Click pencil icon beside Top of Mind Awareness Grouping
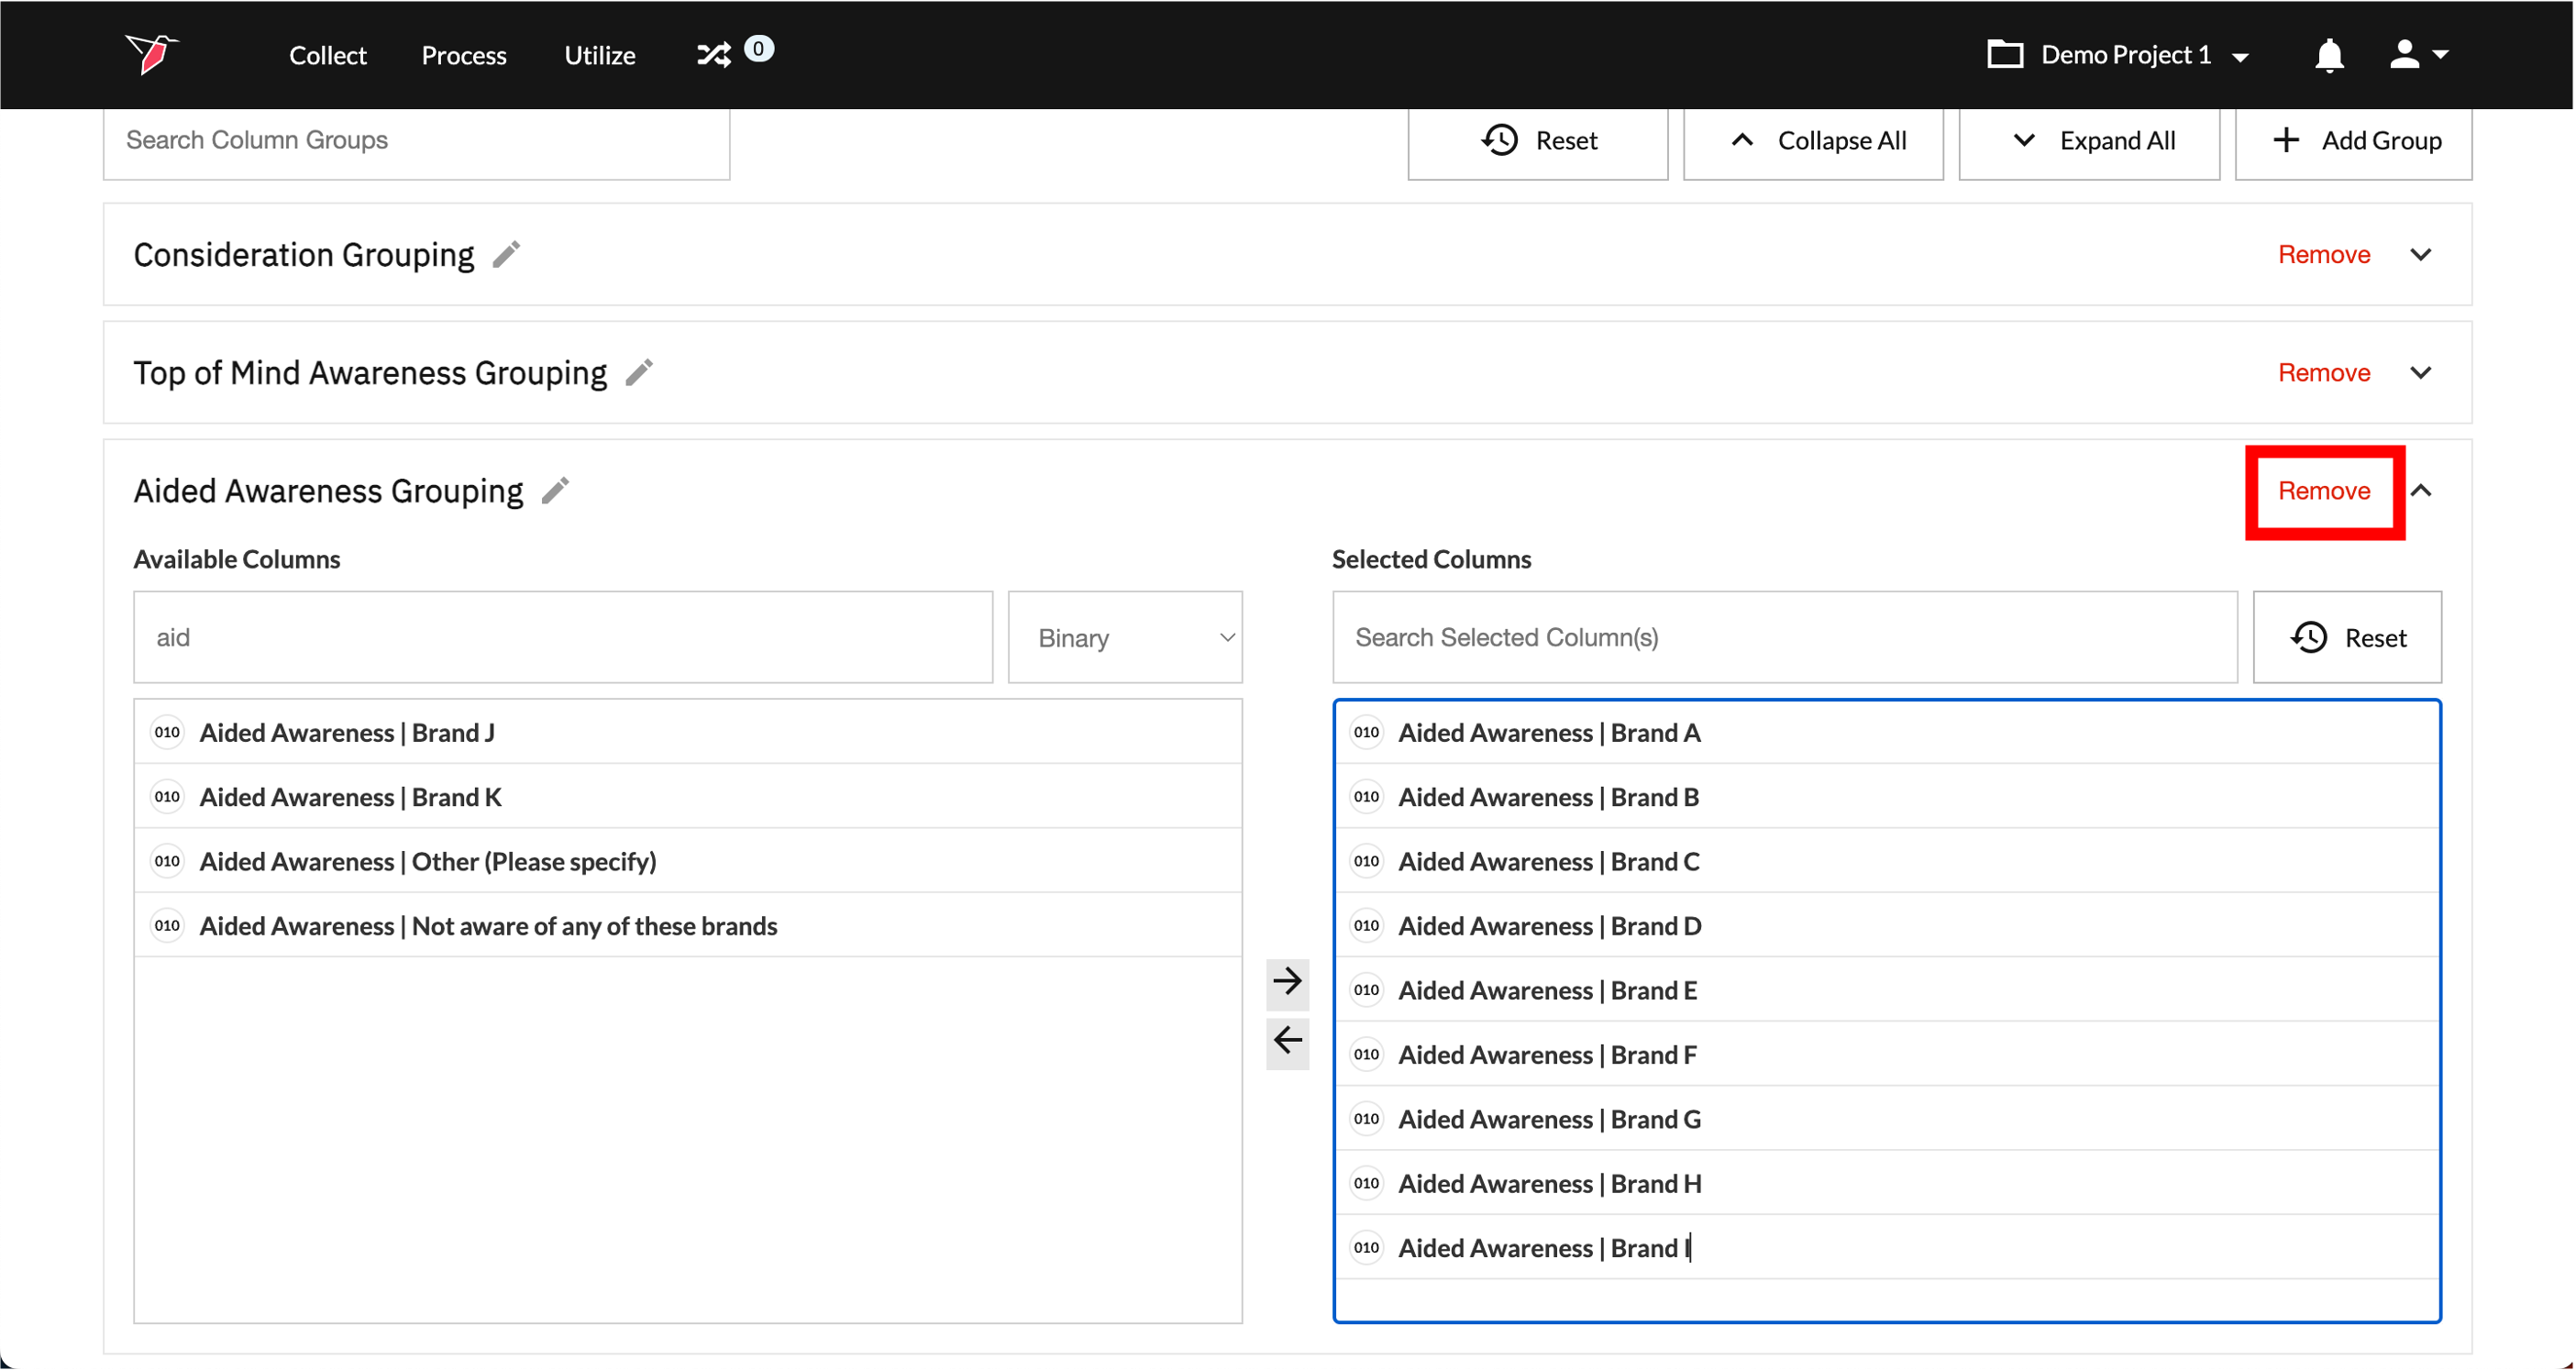Viewport: 2576px width, 1370px height. (x=639, y=373)
